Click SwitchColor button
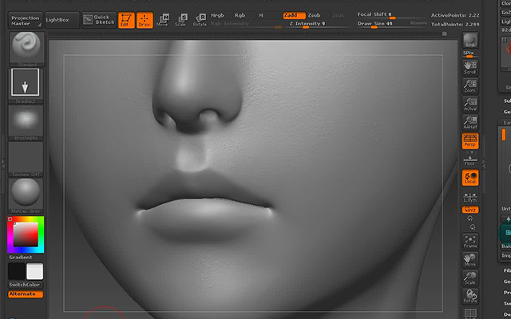The image size is (511, 319). 26,285
